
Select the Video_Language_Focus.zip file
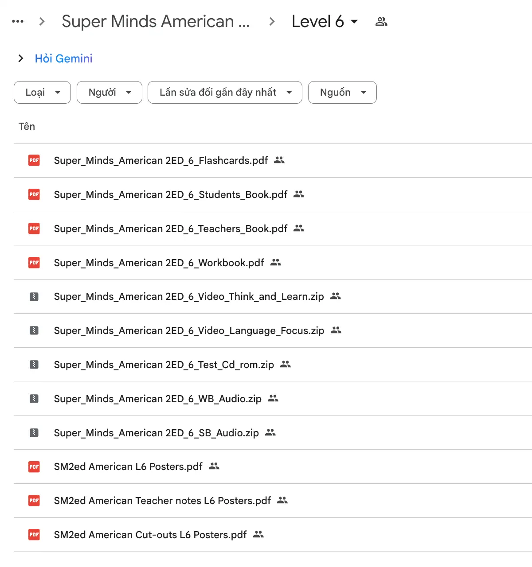(x=189, y=330)
